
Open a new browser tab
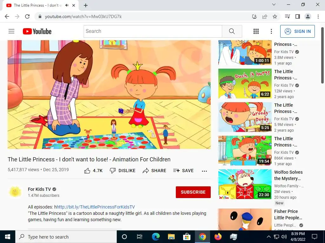(x=86, y=5)
